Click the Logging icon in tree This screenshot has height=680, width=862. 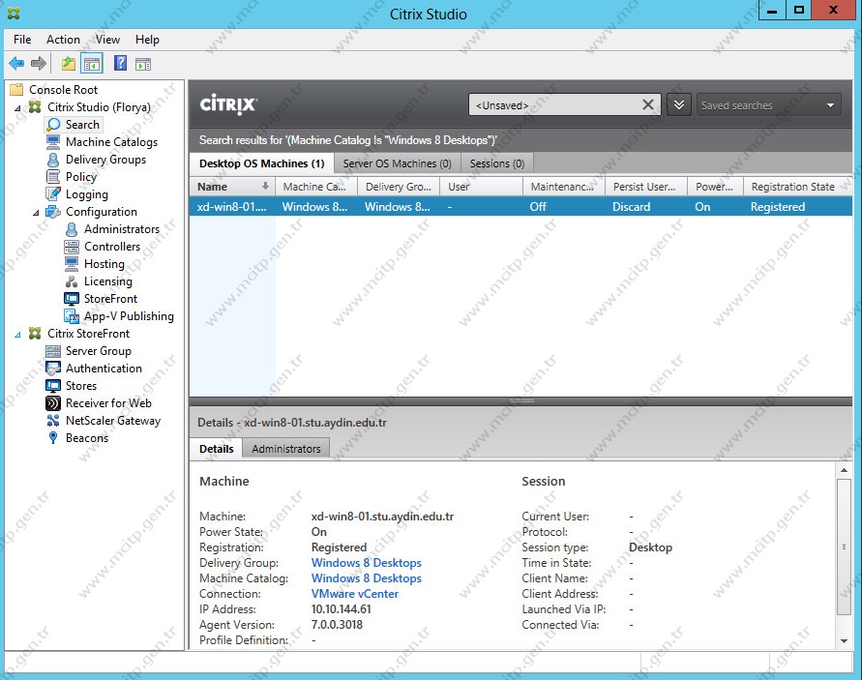coord(53,194)
